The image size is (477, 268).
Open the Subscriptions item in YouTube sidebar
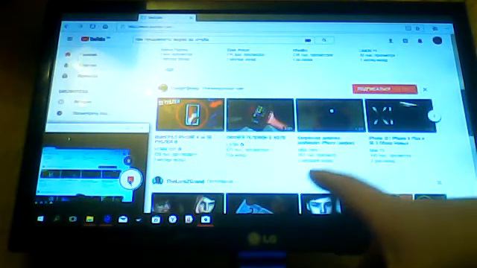coord(81,76)
